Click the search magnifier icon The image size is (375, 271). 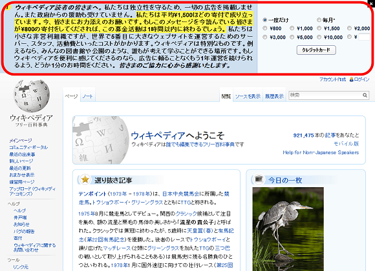tap(365, 95)
